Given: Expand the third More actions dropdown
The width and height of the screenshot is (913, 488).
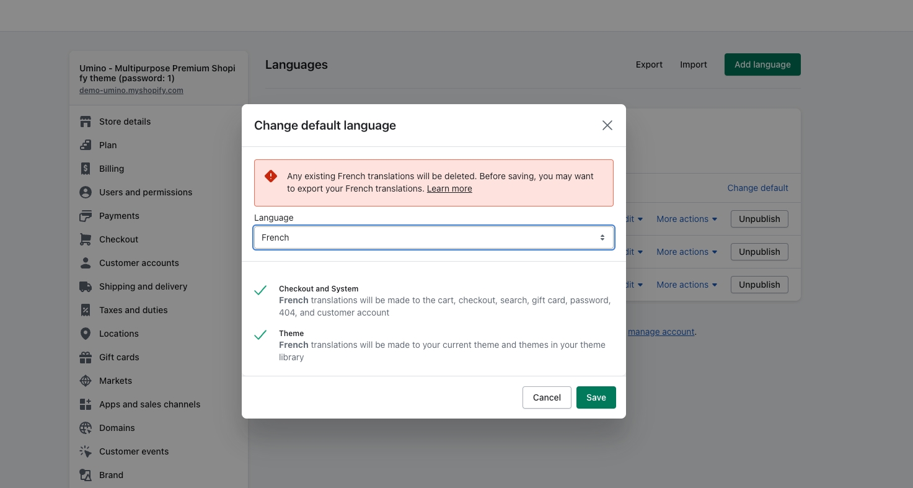Looking at the screenshot, I should 687,285.
